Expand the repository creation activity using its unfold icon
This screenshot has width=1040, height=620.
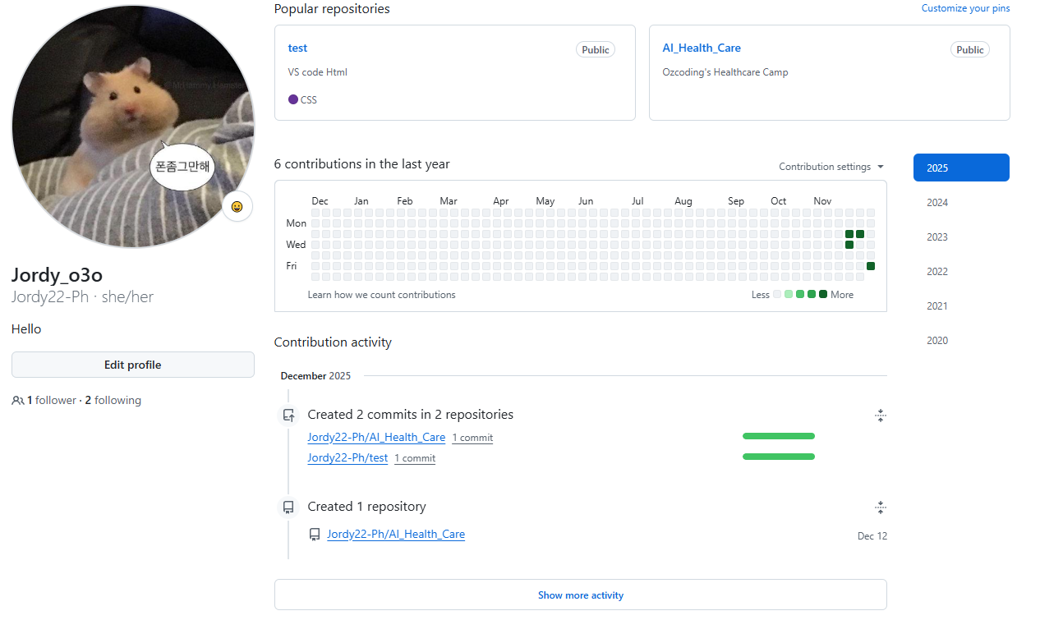(881, 507)
